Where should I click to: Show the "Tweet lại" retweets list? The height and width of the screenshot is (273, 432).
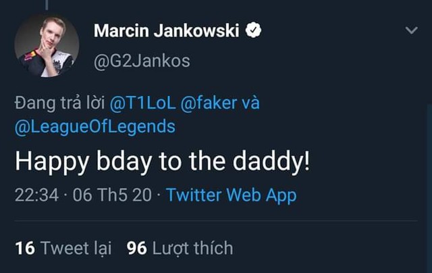coord(76,248)
